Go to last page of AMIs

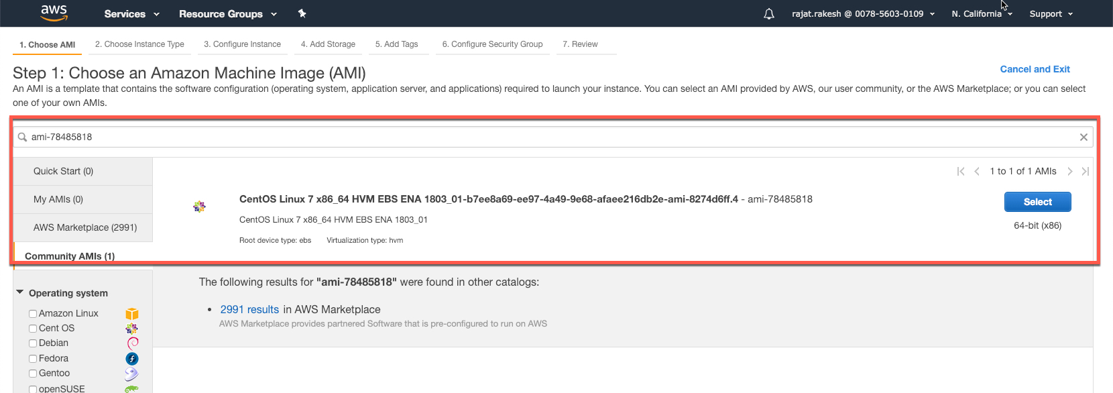coord(1086,172)
